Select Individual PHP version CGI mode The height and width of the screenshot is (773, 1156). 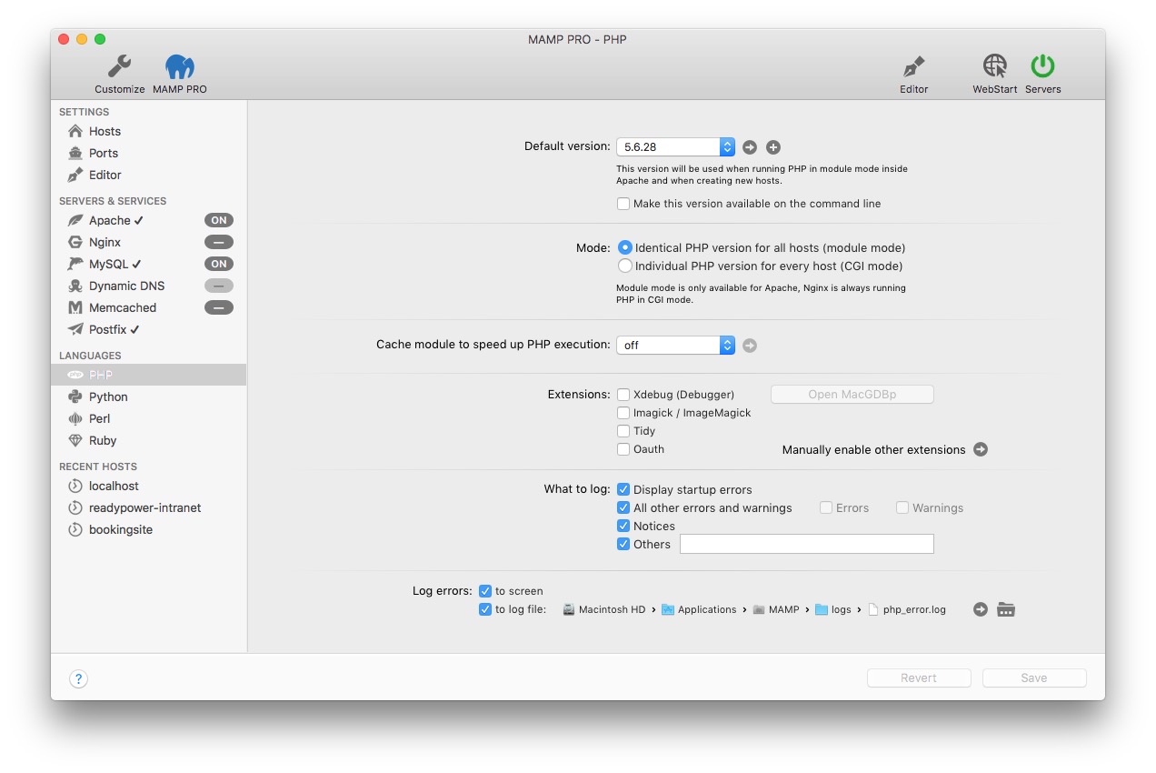tap(624, 266)
